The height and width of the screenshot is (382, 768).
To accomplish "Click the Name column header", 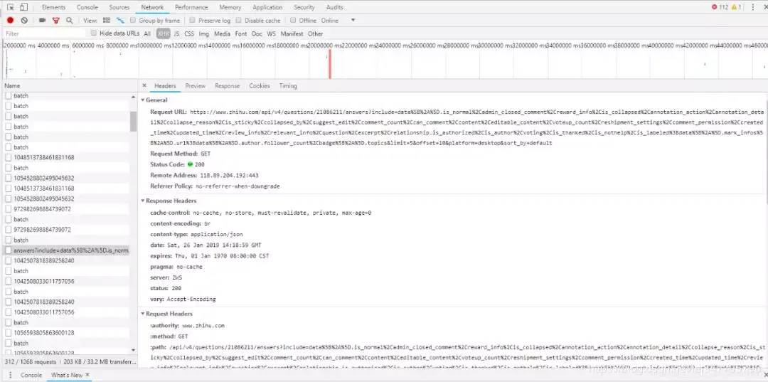I will pos(70,85).
